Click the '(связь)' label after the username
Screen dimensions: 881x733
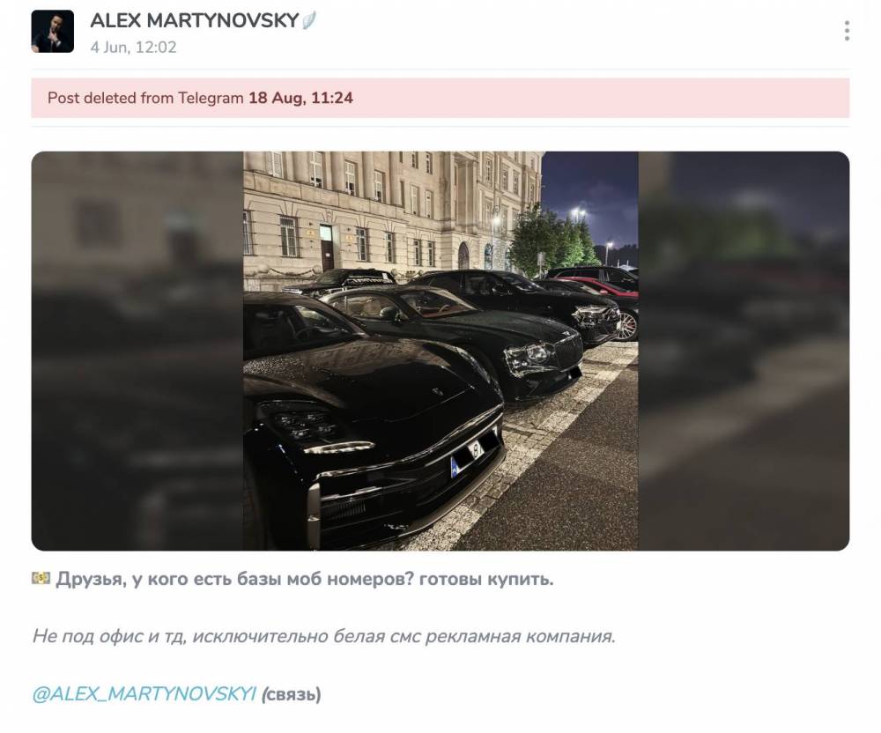point(291,695)
